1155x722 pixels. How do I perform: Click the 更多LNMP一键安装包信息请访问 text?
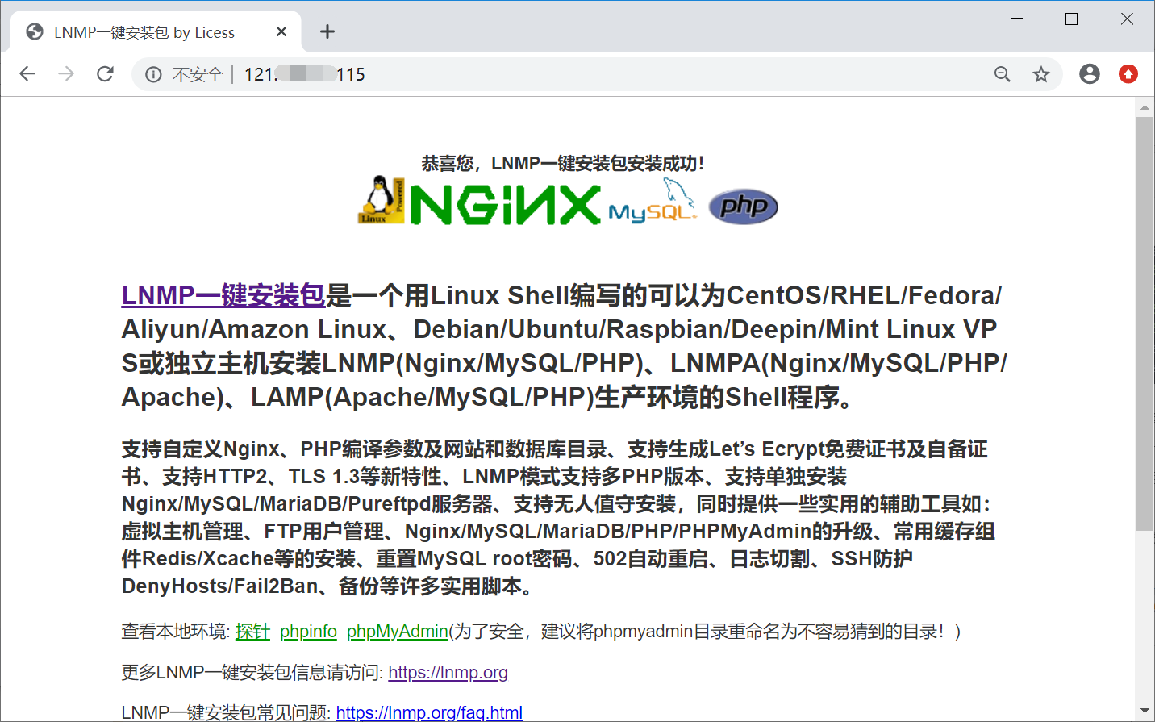tap(252, 673)
